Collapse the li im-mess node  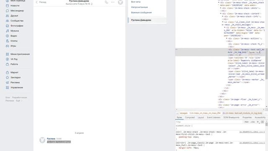225,27
